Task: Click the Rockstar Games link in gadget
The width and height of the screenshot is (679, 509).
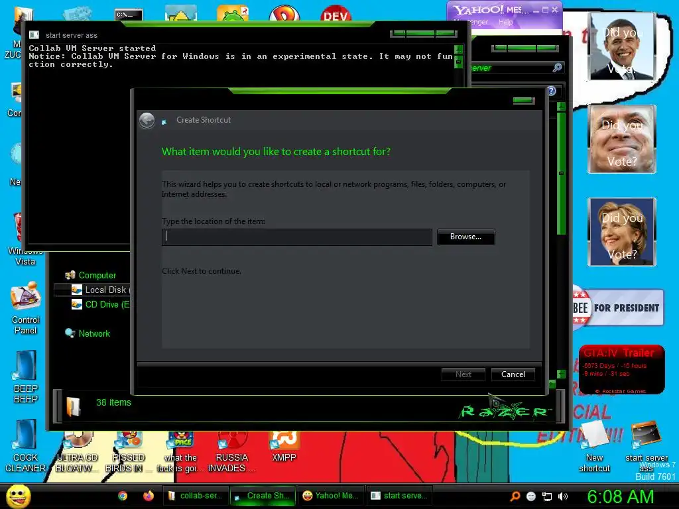Action: [x=621, y=391]
